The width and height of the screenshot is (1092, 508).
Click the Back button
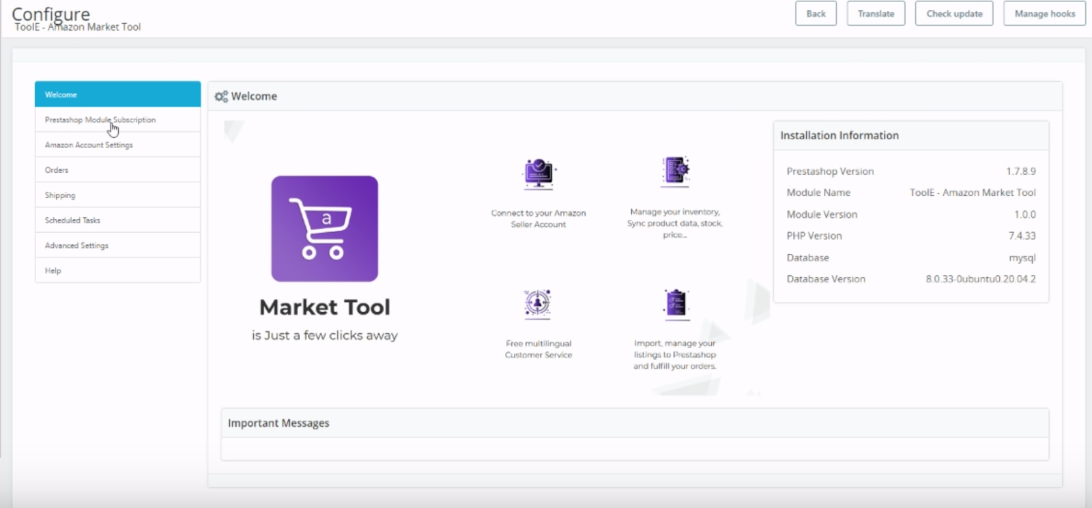point(816,14)
